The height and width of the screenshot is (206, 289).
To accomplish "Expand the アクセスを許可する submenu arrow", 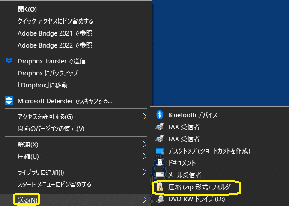I will pyautogui.click(x=145, y=116).
